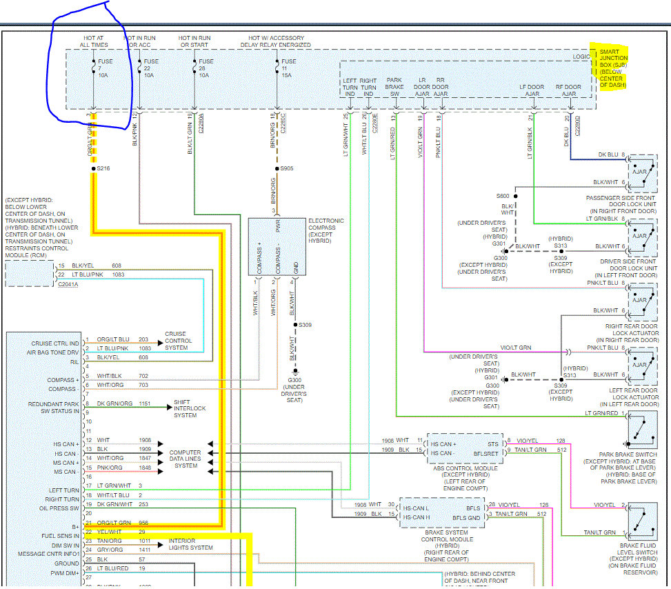
Task: Select the GRY/ORG 1411 wire label
Action: pos(123,550)
